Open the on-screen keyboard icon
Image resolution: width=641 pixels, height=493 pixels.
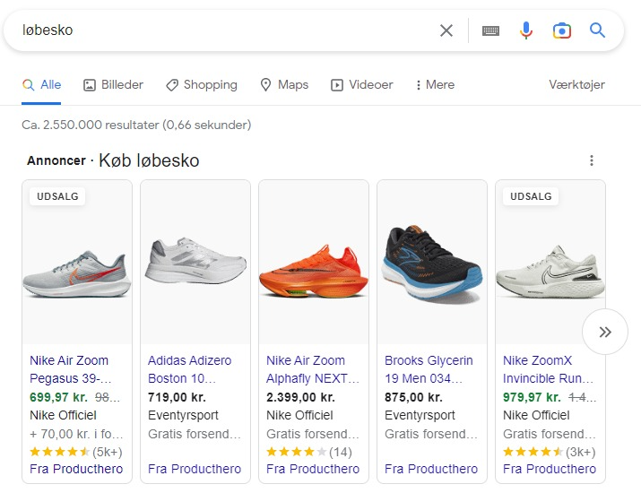click(x=490, y=30)
